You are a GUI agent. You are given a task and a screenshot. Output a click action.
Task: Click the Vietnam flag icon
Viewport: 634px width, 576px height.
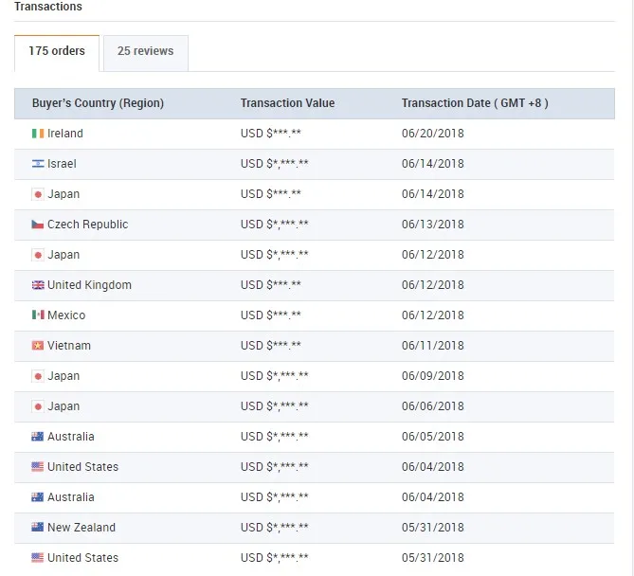coord(38,346)
